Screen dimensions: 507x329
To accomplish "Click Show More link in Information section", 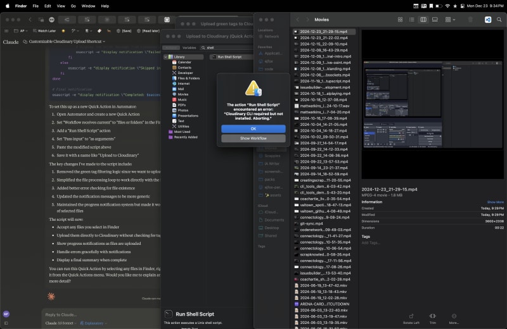I will click(x=496, y=202).
